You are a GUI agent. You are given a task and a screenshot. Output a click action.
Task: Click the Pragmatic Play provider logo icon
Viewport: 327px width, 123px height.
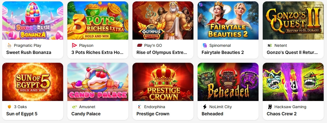[9, 45]
